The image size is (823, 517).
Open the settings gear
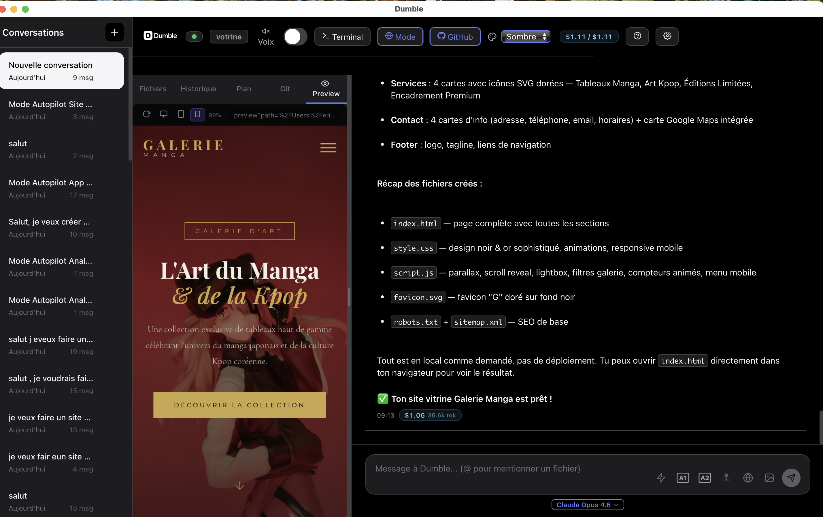point(667,37)
